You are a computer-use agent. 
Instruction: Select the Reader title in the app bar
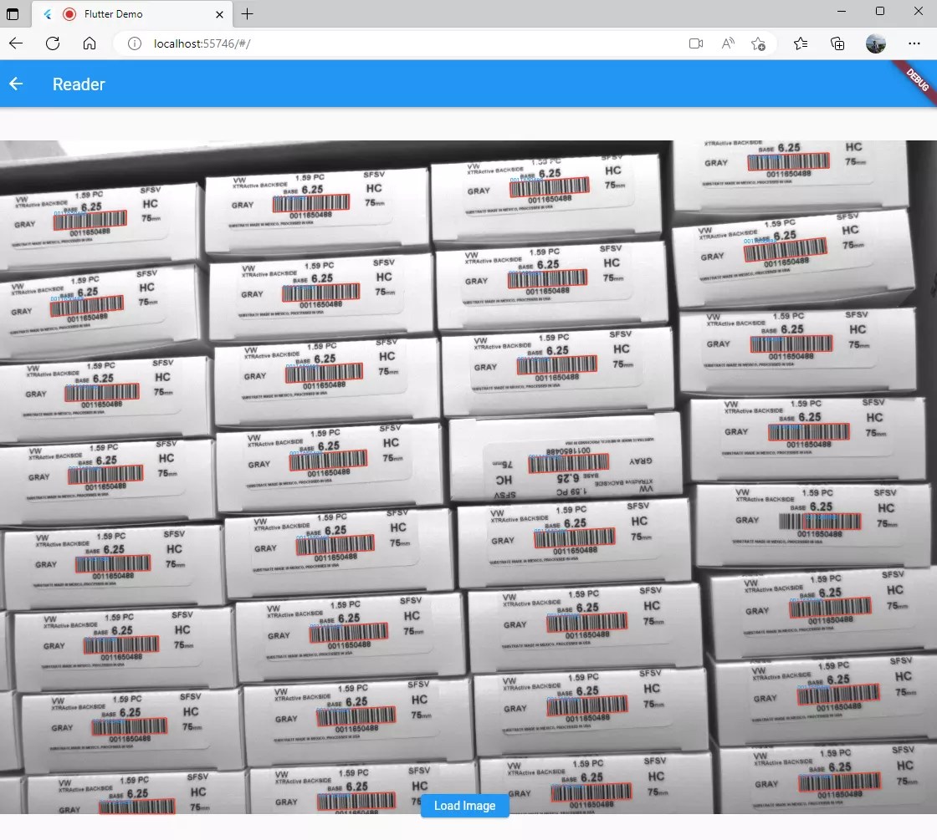coord(79,84)
